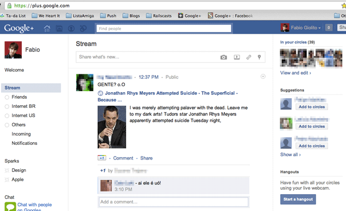Viewport: 346px width, 211px height.
Task: Add location pin to the post
Action: pyautogui.click(x=259, y=57)
